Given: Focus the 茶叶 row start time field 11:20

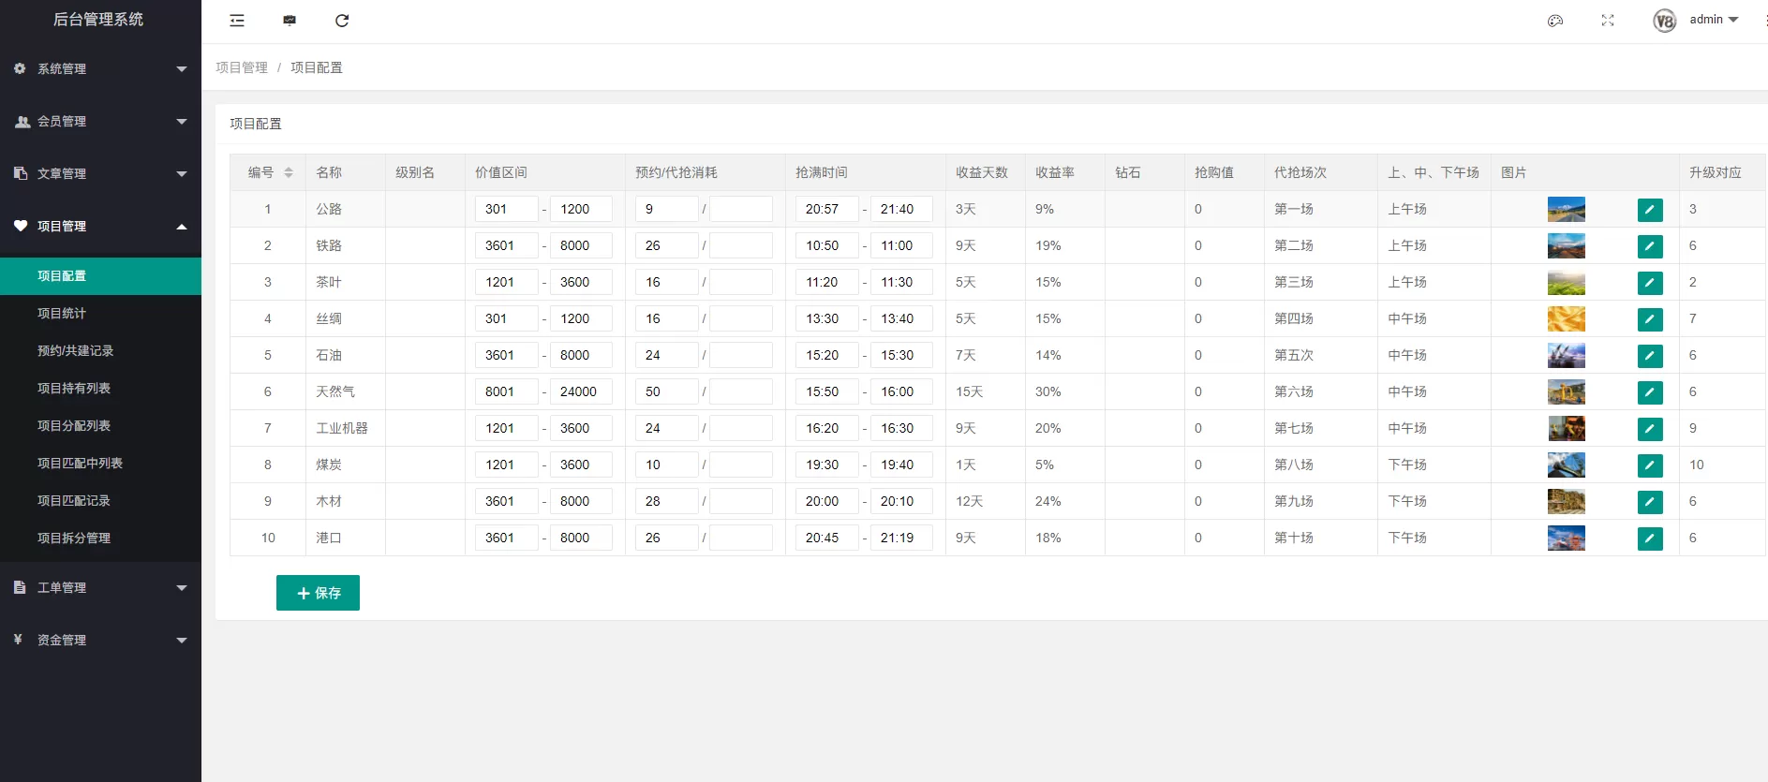Looking at the screenshot, I should (x=825, y=282).
